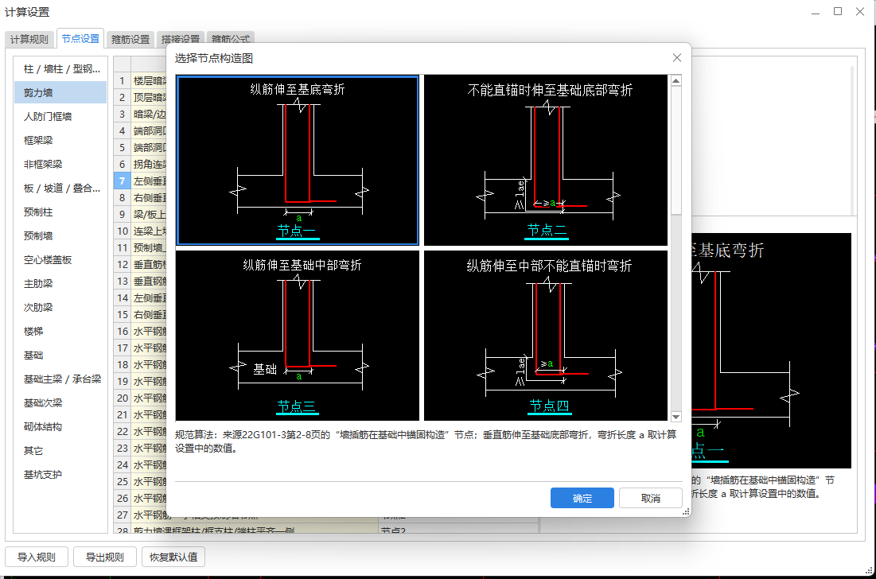Viewport: 876px width, 579px height.
Task: Select the 节点三 construction diagram thumbnail
Action: (x=298, y=336)
